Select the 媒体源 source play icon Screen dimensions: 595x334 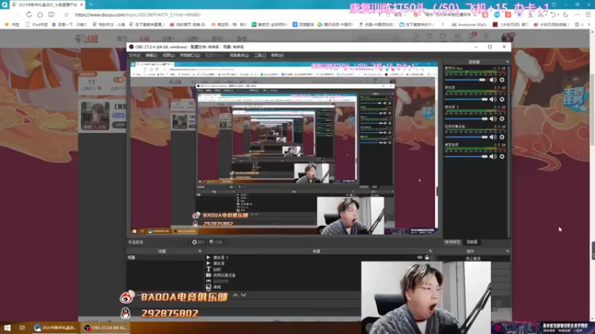[x=208, y=263]
